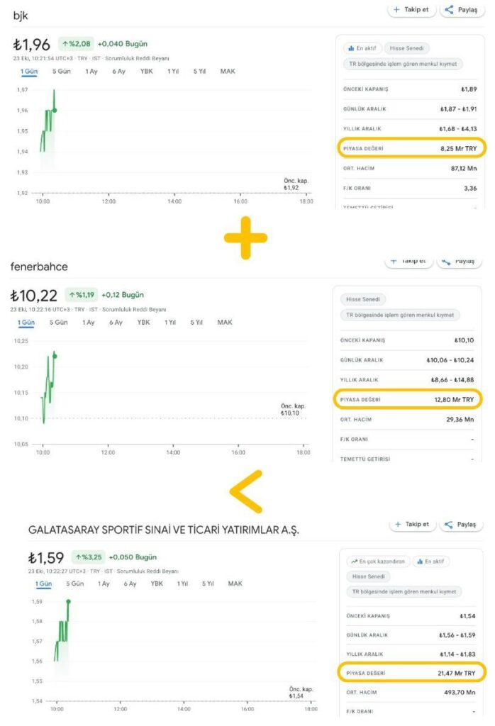Click the share icon next to fenerbahce
Image resolution: width=495 pixels, height=726 pixels.
click(x=447, y=262)
